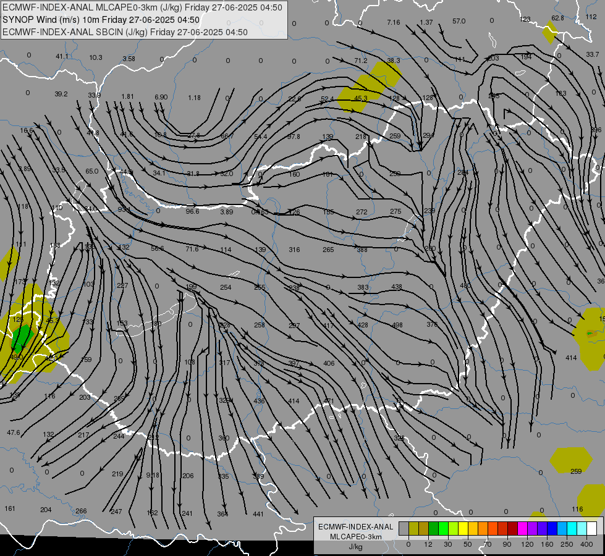Click the map value 62.8
The width and height of the screenshot is (605, 556).
[557, 18]
